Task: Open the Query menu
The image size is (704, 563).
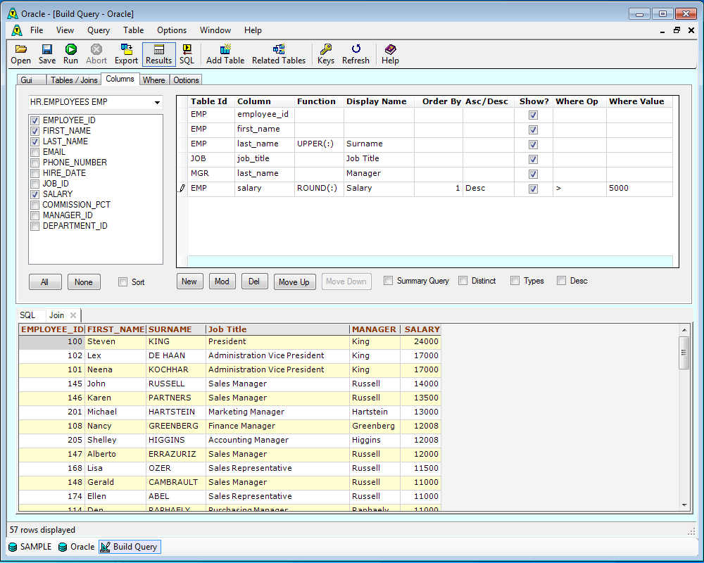Action: [x=99, y=30]
